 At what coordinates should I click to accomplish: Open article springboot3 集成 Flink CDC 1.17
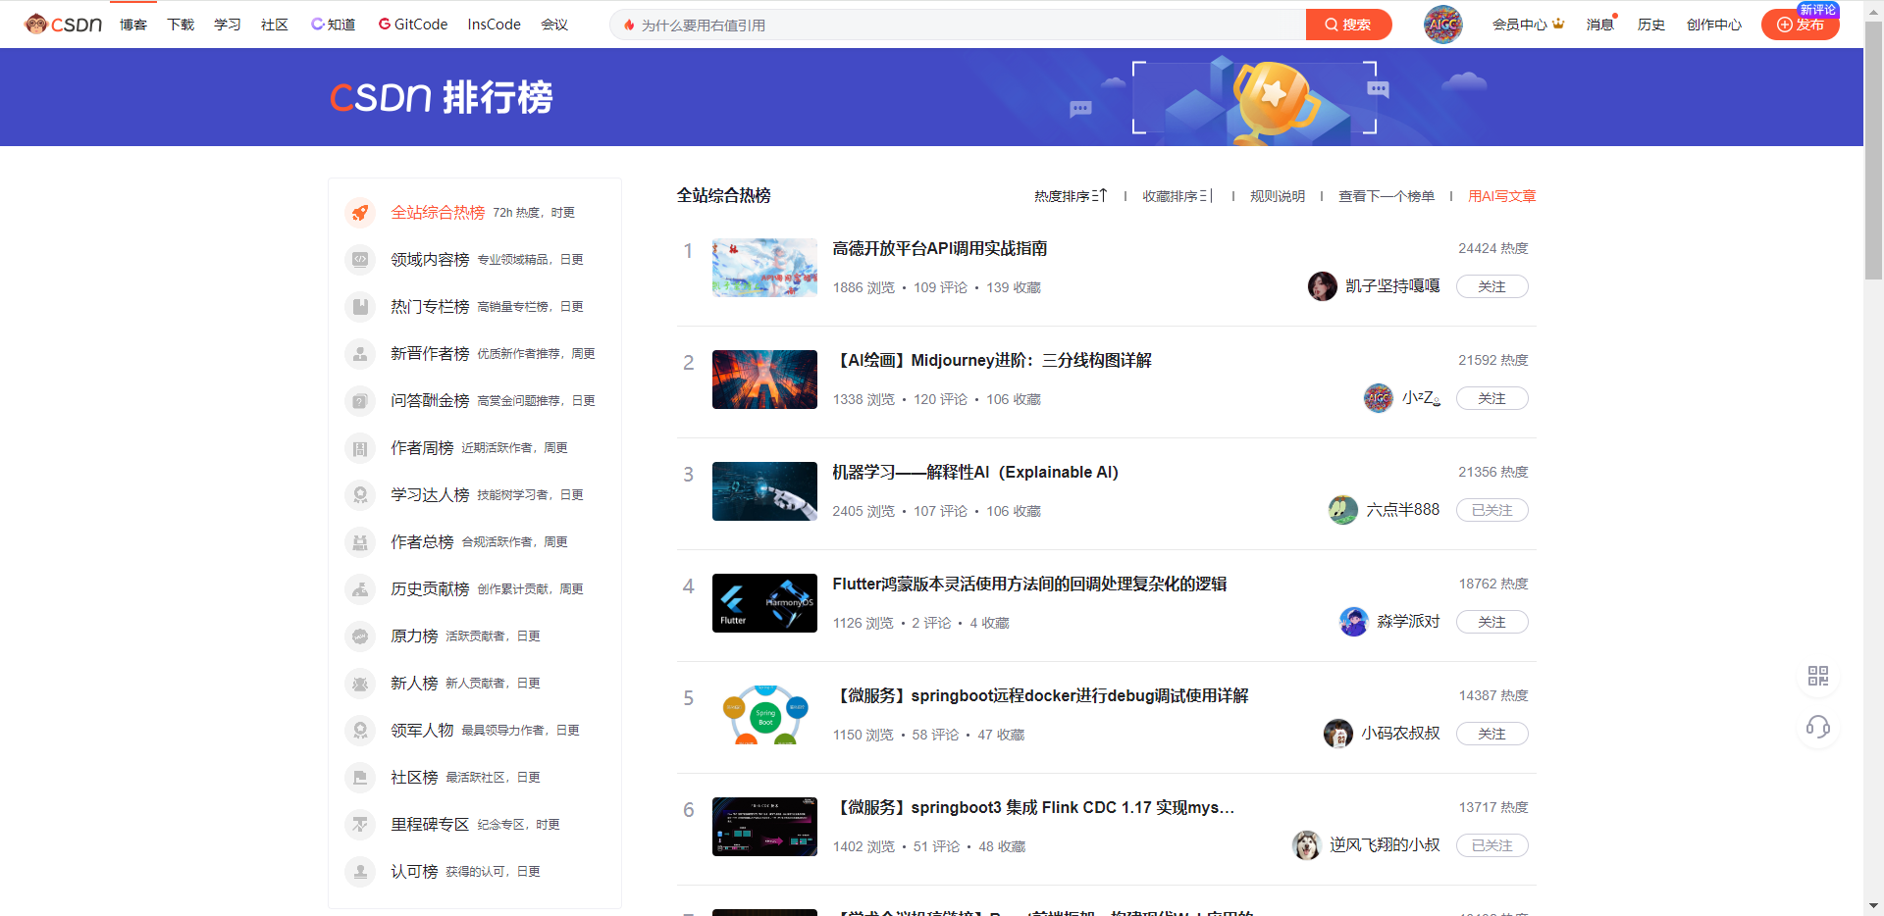(1033, 808)
